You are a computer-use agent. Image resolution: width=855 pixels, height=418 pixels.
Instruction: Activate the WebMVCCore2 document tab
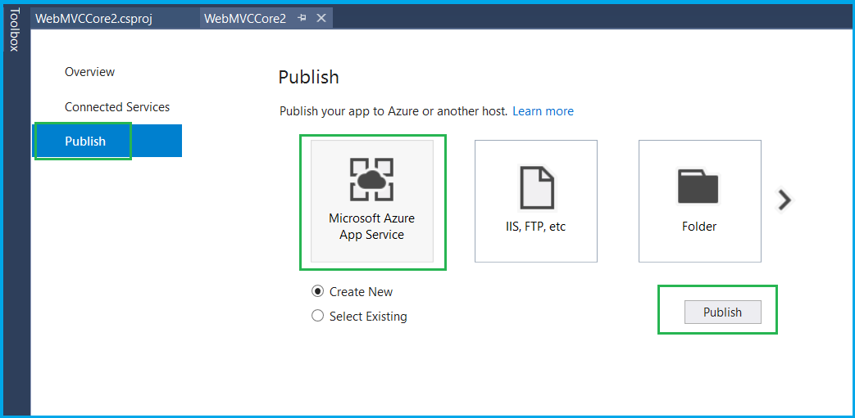click(x=245, y=19)
